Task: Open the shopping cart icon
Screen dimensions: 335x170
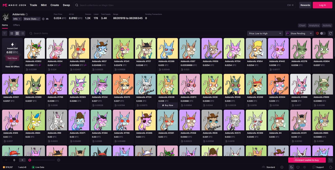Action: point(330,160)
